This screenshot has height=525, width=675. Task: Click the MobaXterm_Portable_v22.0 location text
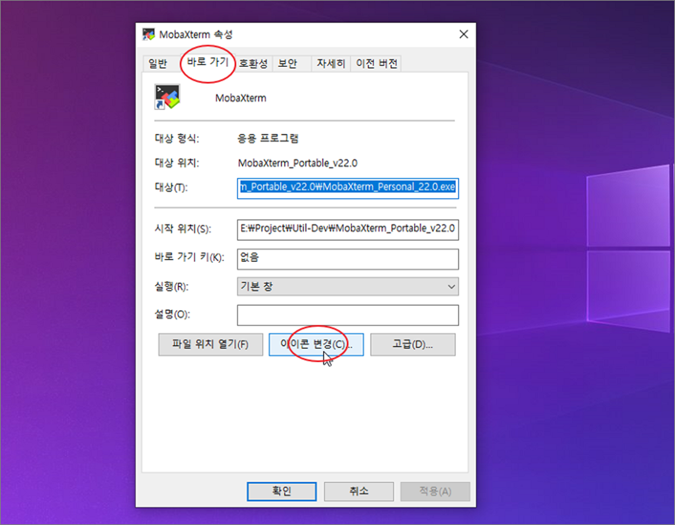[298, 163]
